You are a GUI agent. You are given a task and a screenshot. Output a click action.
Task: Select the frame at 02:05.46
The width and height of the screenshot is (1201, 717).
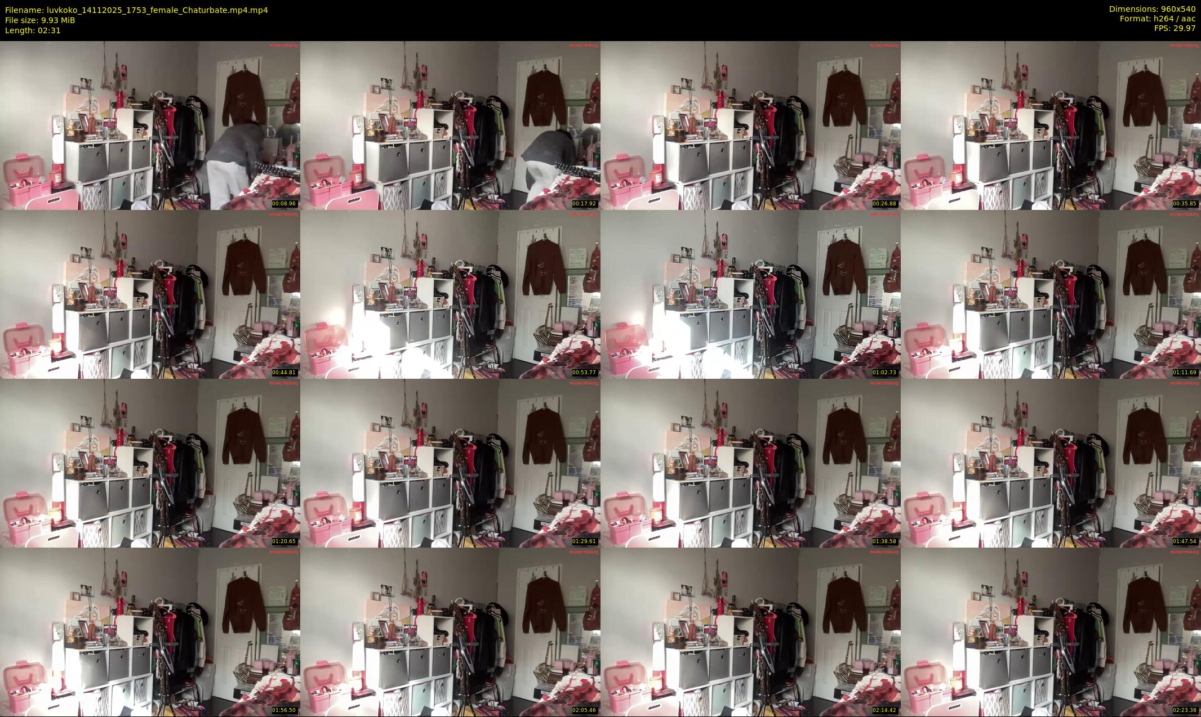(450, 631)
